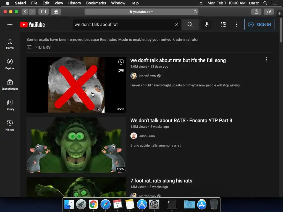This screenshot has height=212, width=283.
Task: Open History in the sidebar
Action: tap(10, 125)
